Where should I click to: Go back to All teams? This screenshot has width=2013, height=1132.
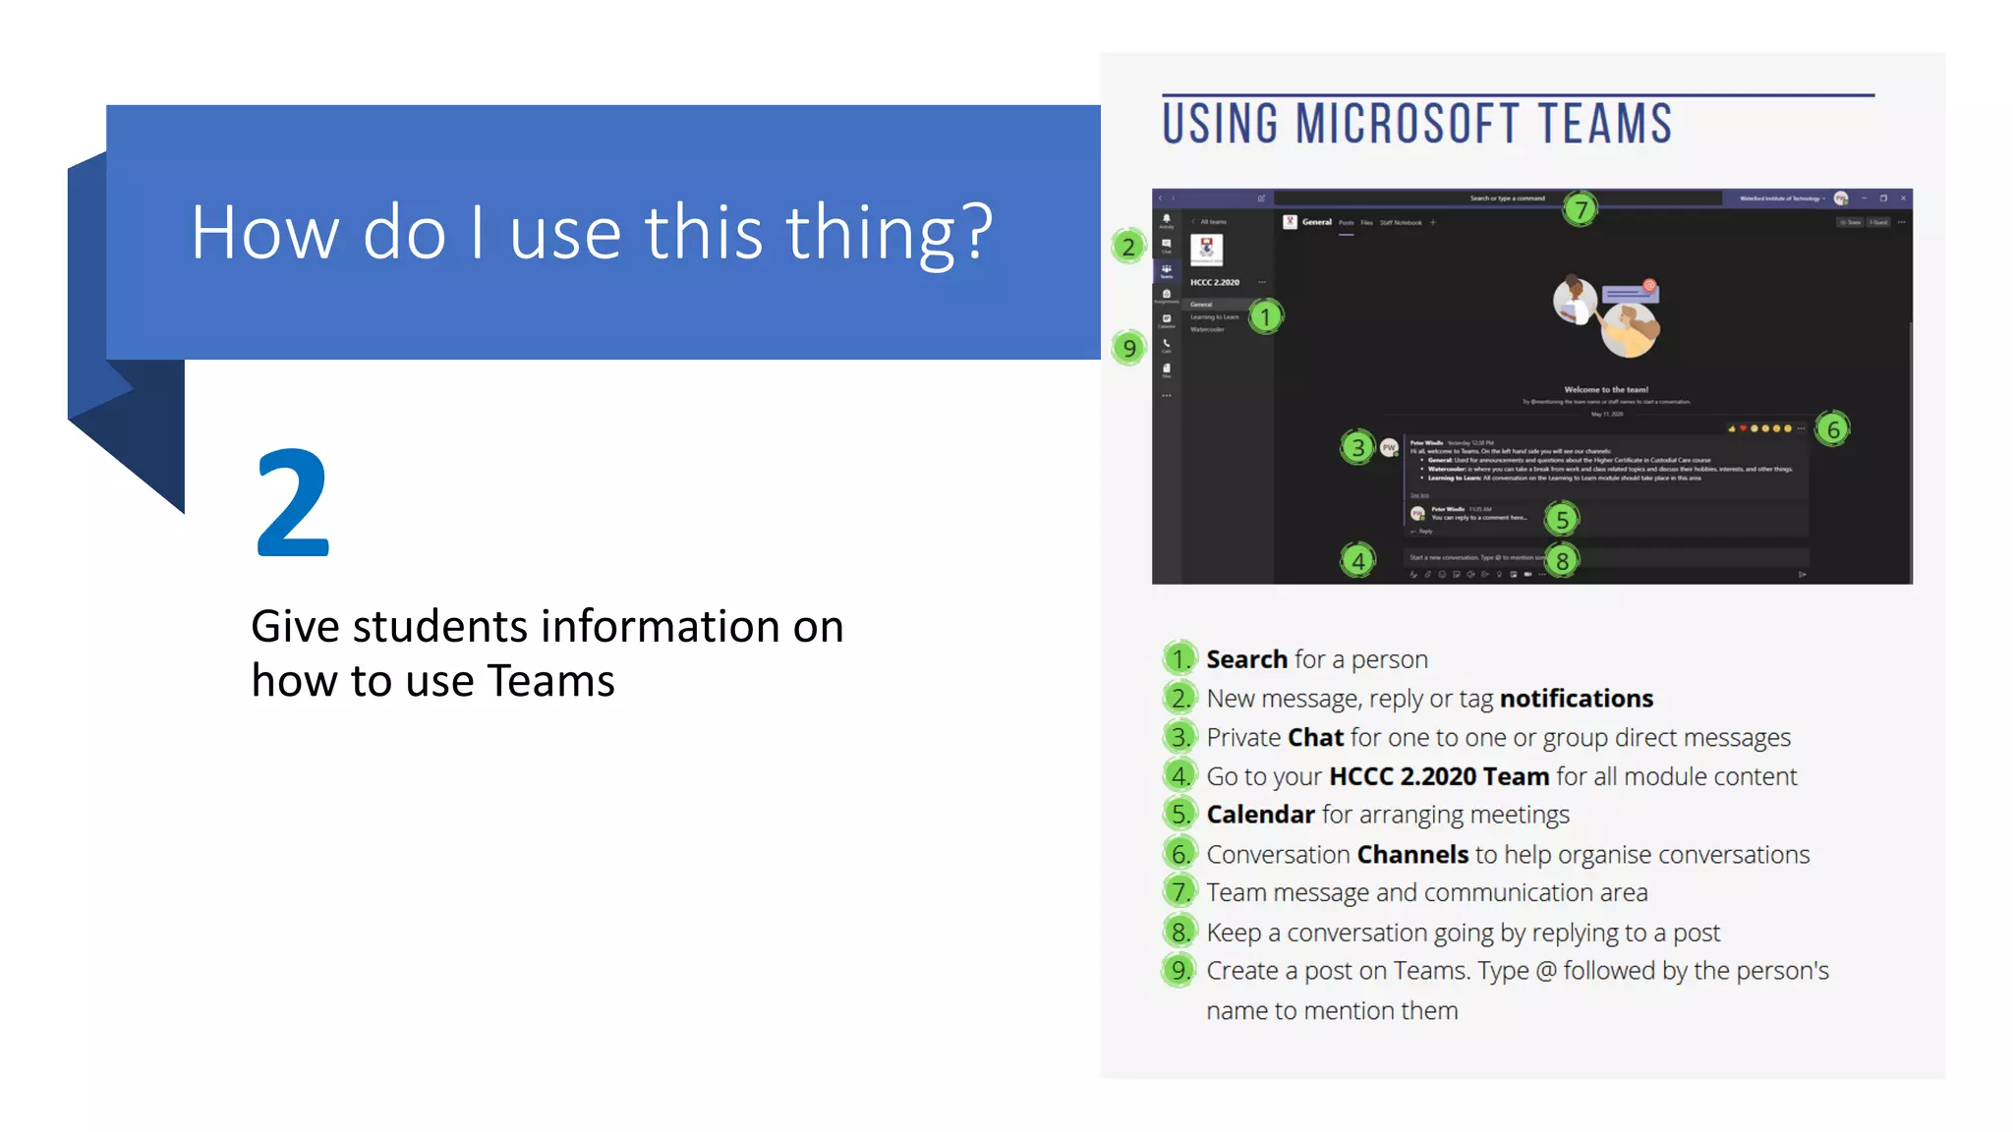1210,222
